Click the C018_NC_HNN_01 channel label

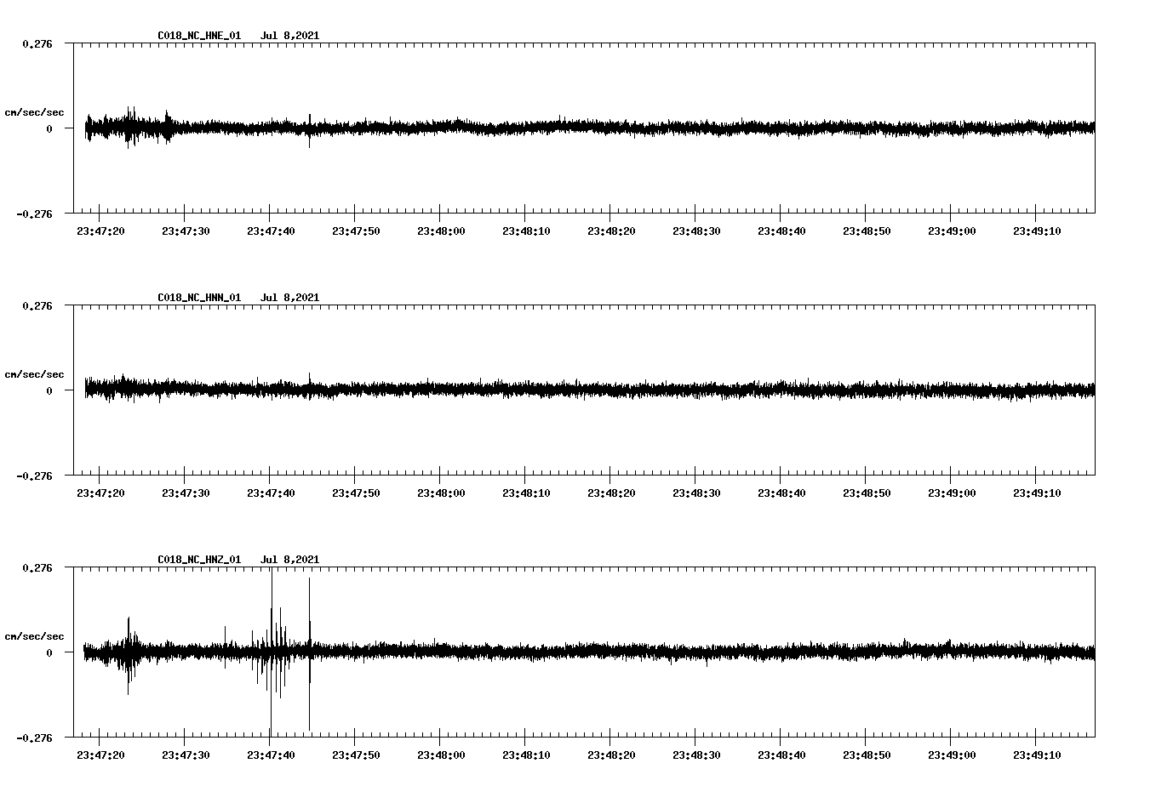coord(198,297)
